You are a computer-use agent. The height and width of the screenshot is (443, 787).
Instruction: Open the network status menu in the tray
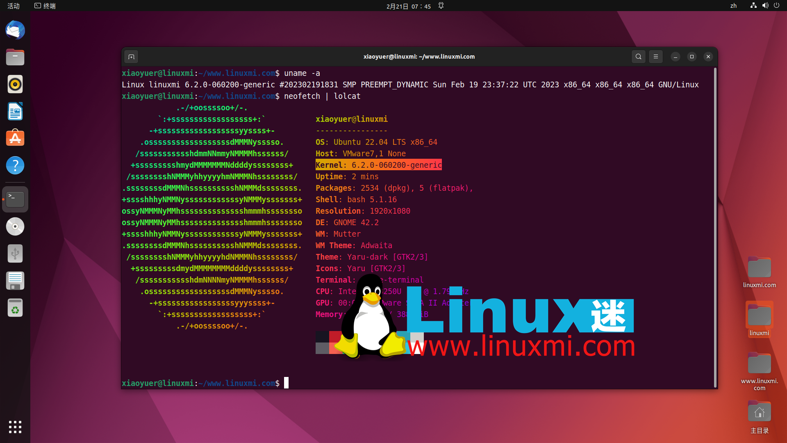753,5
